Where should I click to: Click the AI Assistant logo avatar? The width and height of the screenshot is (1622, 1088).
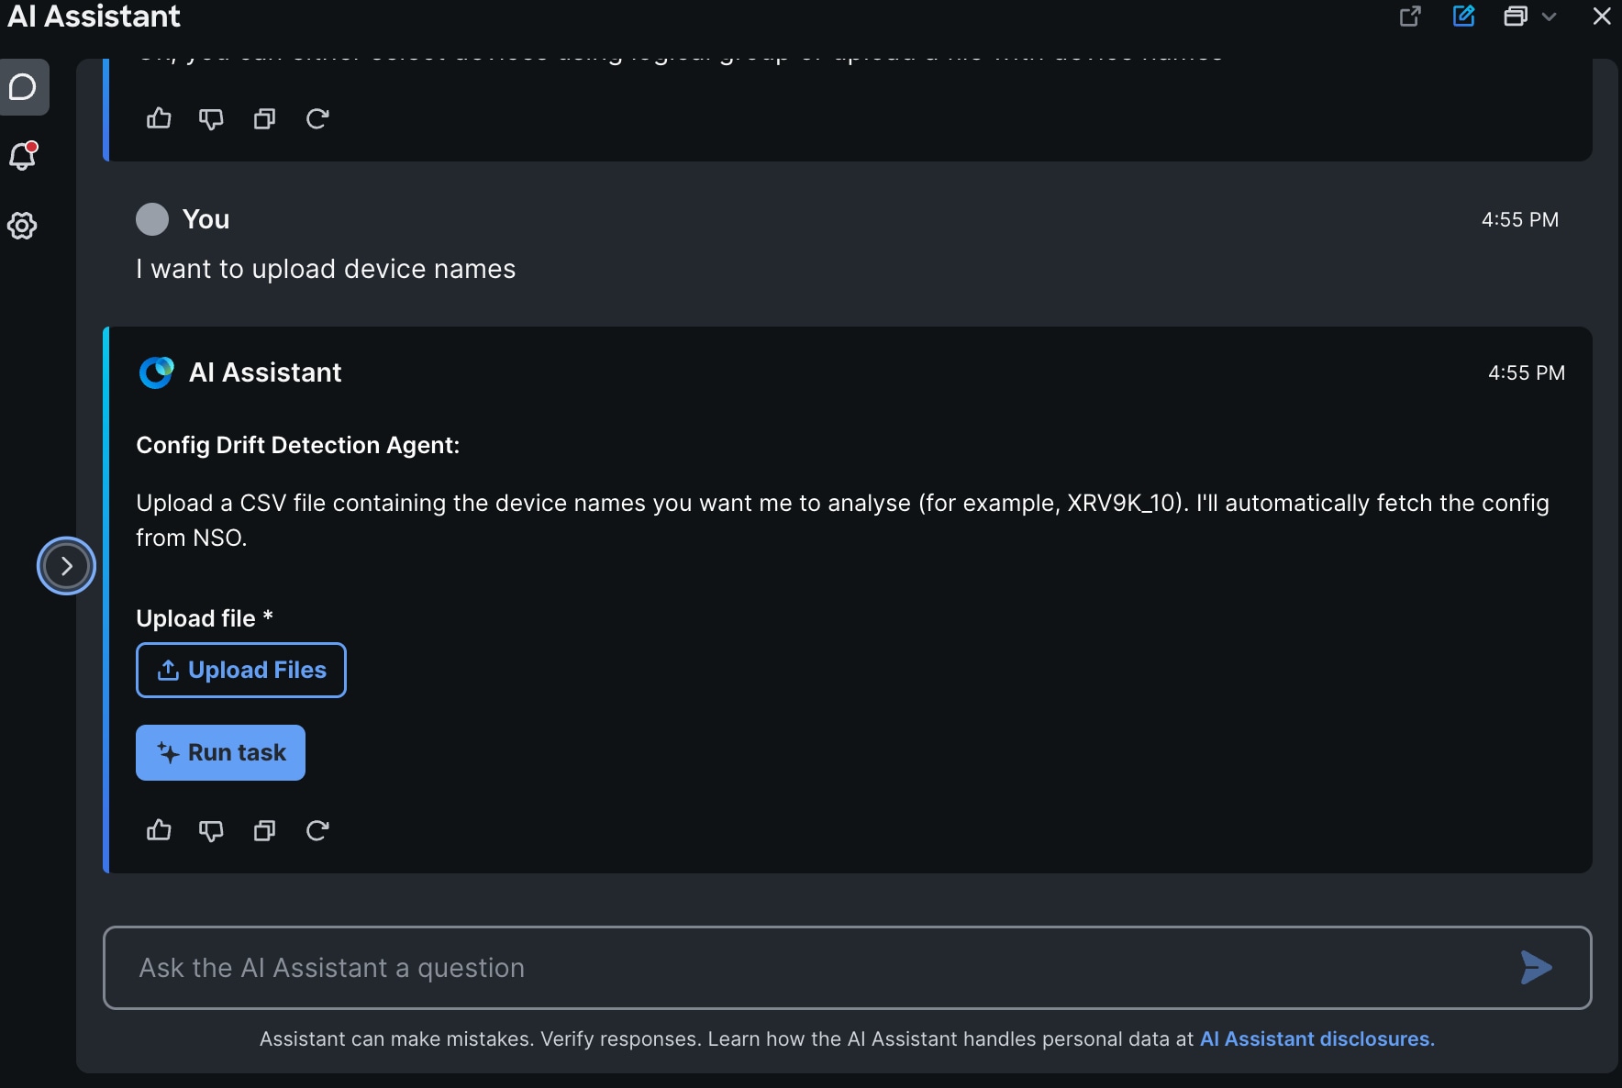156,372
